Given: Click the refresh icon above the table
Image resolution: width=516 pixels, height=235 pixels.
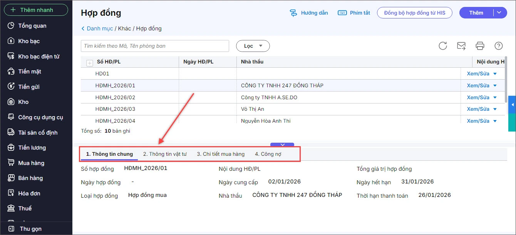Looking at the screenshot, I should tap(443, 46).
